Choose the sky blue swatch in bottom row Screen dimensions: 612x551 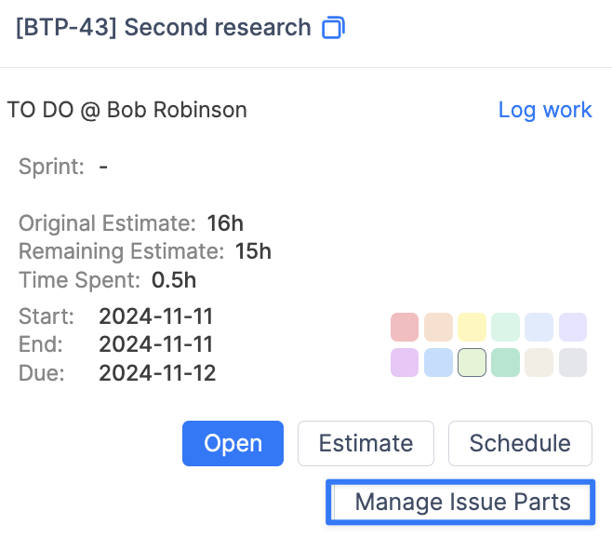click(438, 362)
